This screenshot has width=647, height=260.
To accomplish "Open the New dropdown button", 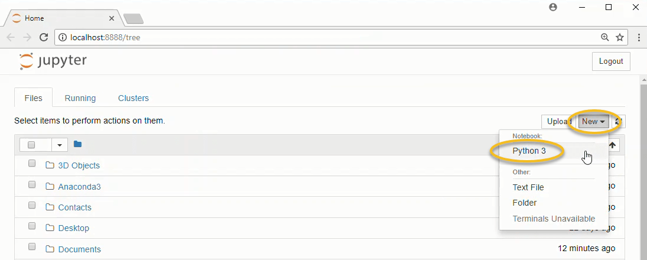I will tap(593, 122).
